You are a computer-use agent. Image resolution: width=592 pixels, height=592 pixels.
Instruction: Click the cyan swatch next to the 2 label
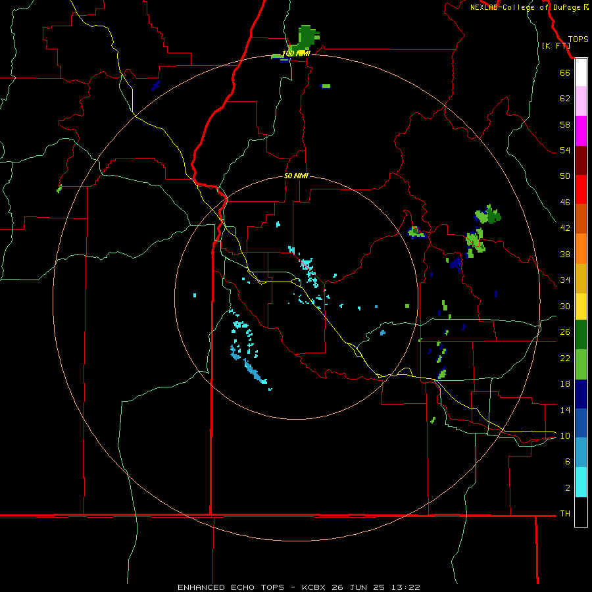pos(581,482)
